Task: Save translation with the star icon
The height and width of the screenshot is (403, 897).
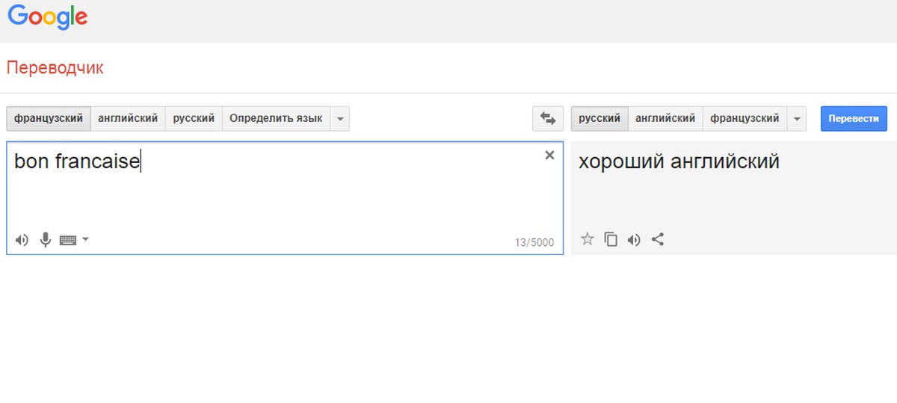Action: click(x=588, y=239)
